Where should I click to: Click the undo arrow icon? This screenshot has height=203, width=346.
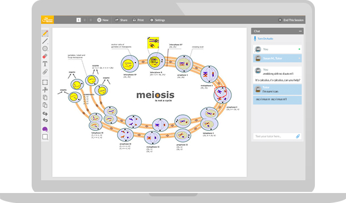45,120
